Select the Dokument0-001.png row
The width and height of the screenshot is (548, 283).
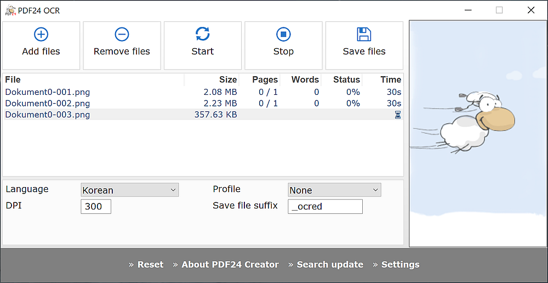(203, 92)
